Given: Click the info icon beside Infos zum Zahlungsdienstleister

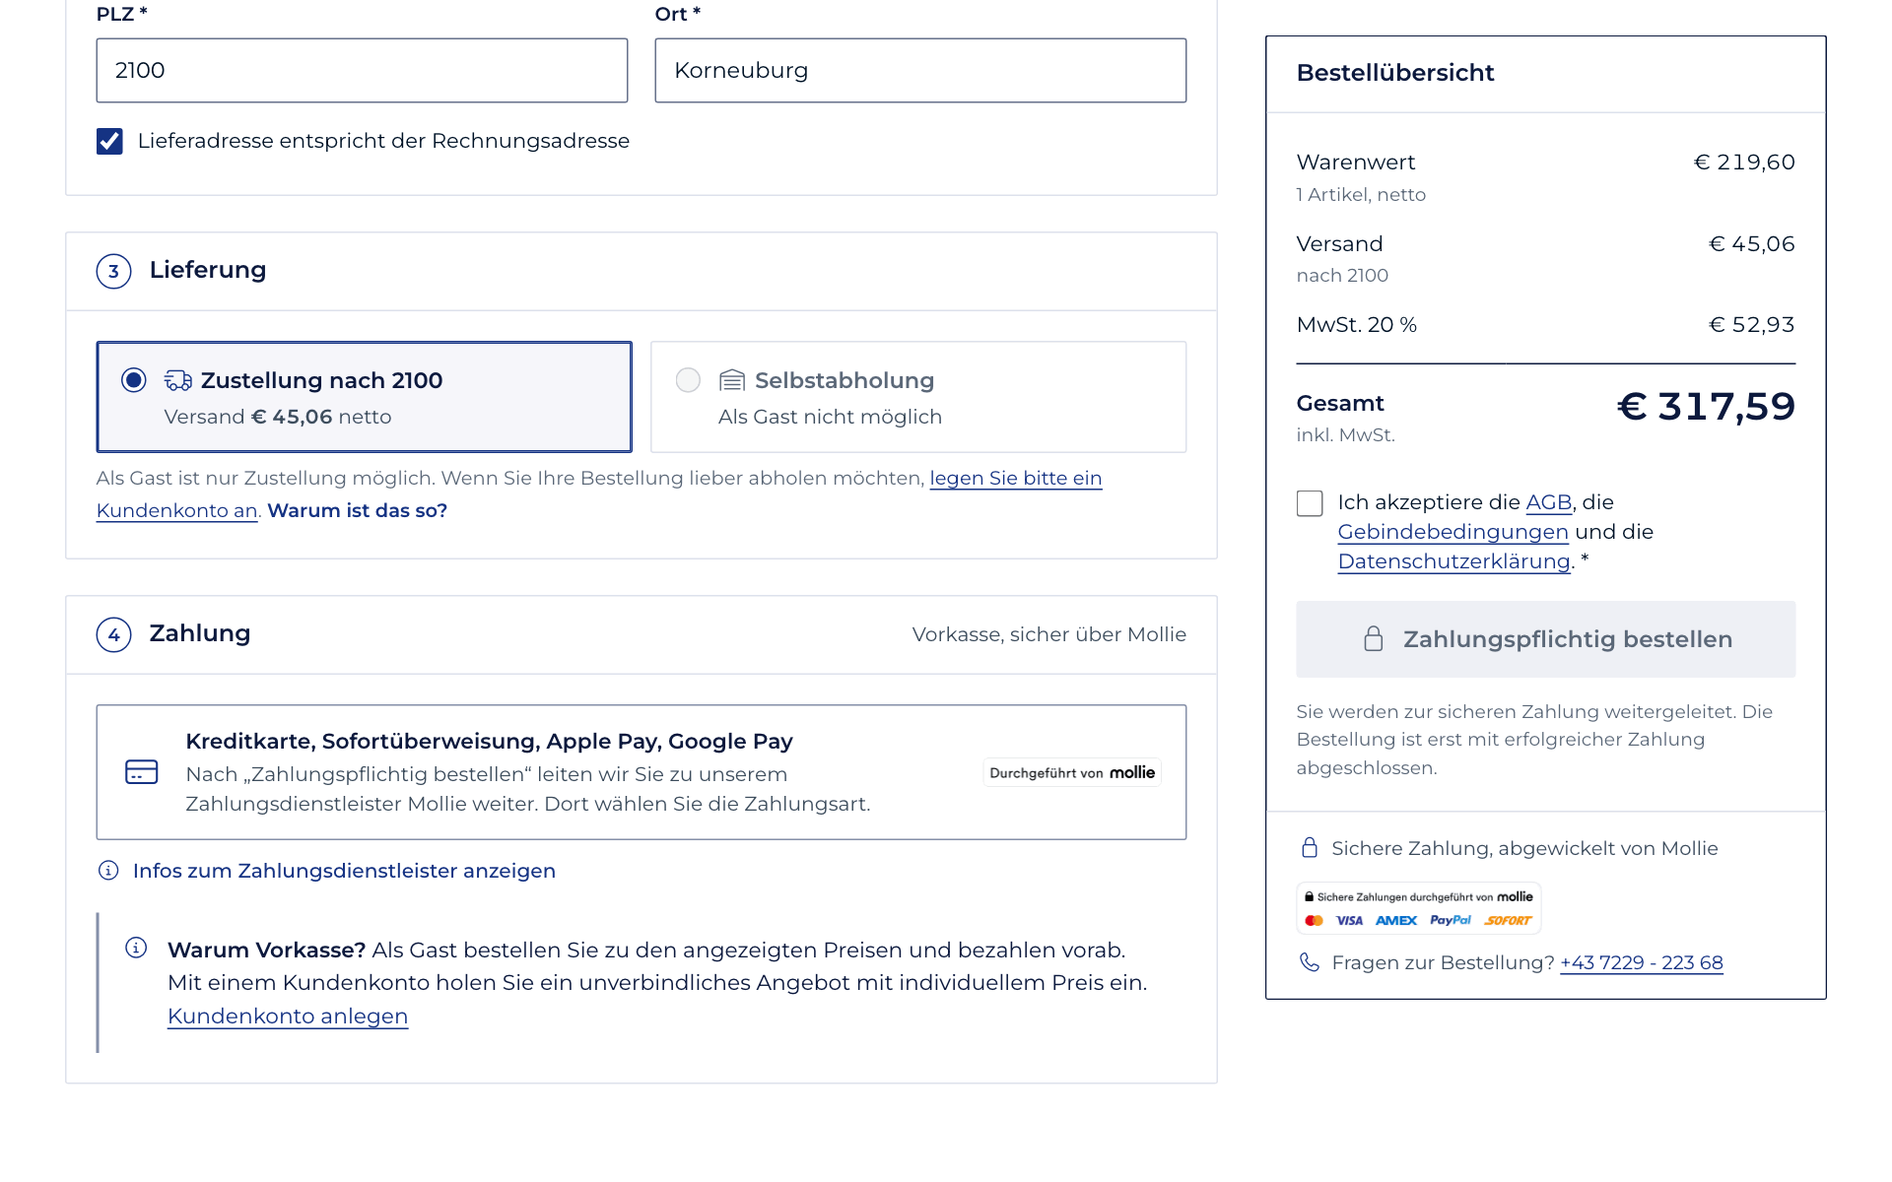Looking at the screenshot, I should (108, 871).
